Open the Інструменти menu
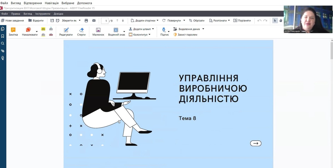 pos(43,14)
